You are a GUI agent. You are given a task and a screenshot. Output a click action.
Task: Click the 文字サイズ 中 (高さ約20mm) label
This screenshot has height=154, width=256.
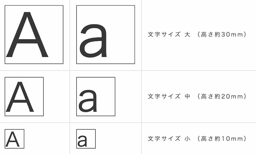[197, 96]
